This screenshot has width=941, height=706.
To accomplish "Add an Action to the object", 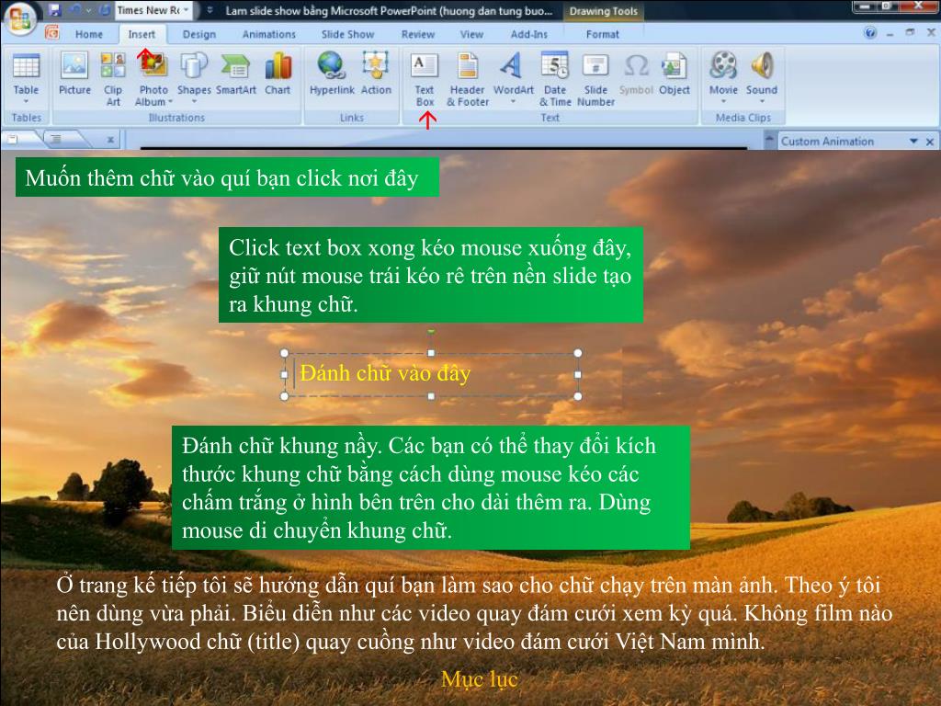I will point(376,74).
